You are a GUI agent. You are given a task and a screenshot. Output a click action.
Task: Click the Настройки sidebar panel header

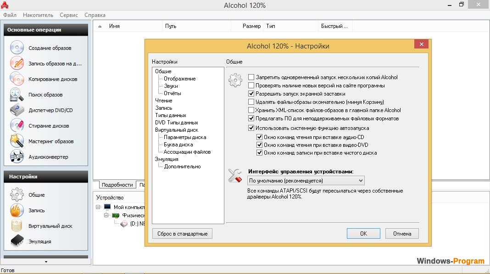point(45,177)
